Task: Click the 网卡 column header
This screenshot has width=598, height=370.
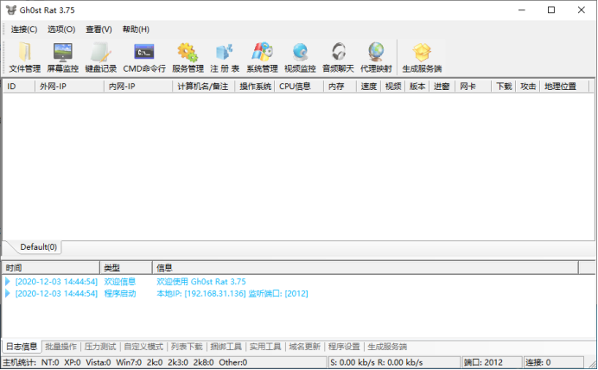Action: pos(473,86)
